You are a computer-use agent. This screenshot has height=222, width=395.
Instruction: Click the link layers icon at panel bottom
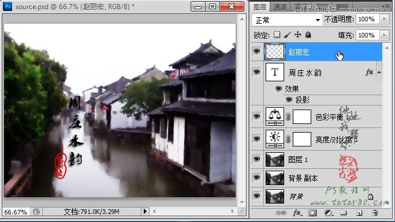(281, 213)
